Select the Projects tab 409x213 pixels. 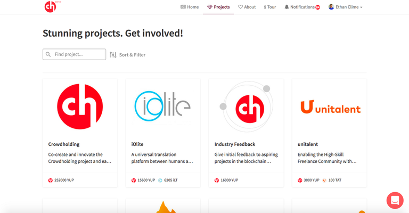[x=218, y=7]
